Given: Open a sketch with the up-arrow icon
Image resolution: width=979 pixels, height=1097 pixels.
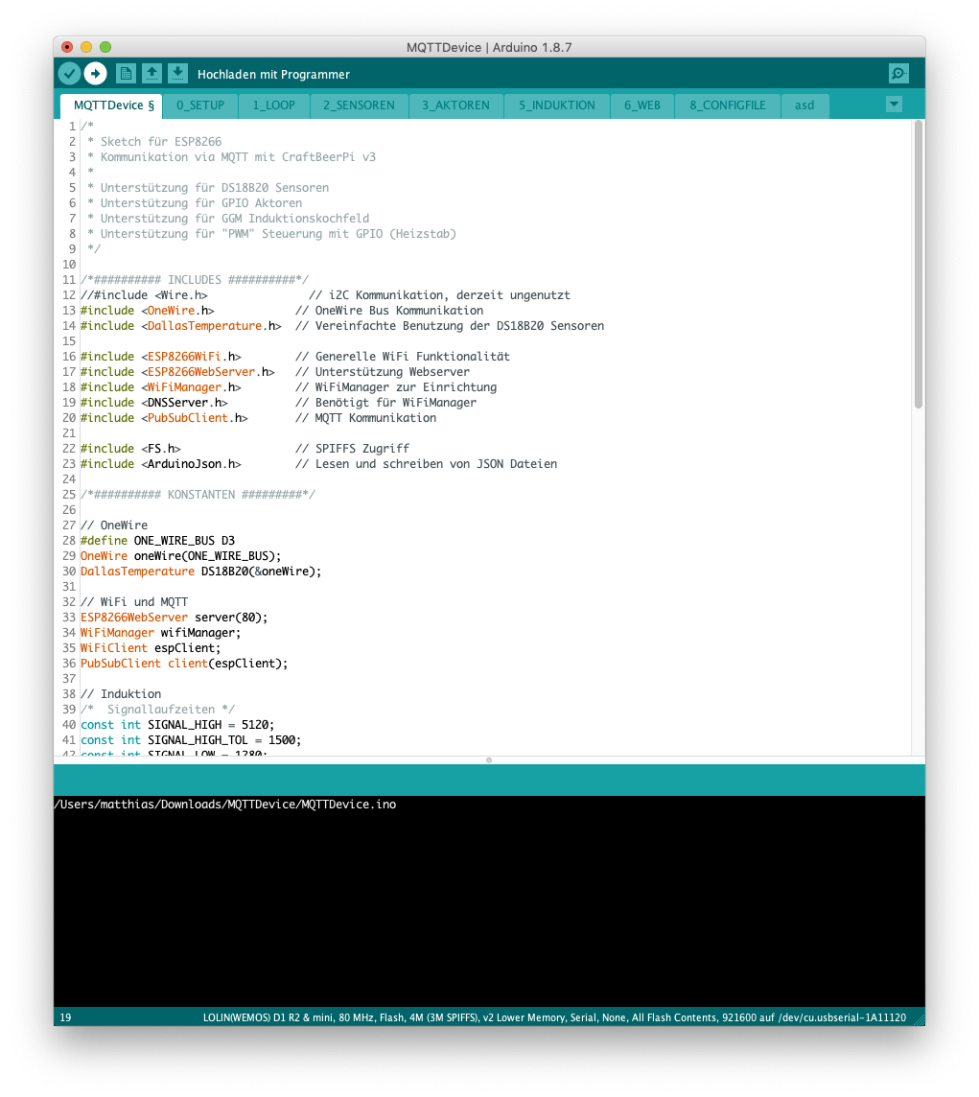Looking at the screenshot, I should click(152, 74).
